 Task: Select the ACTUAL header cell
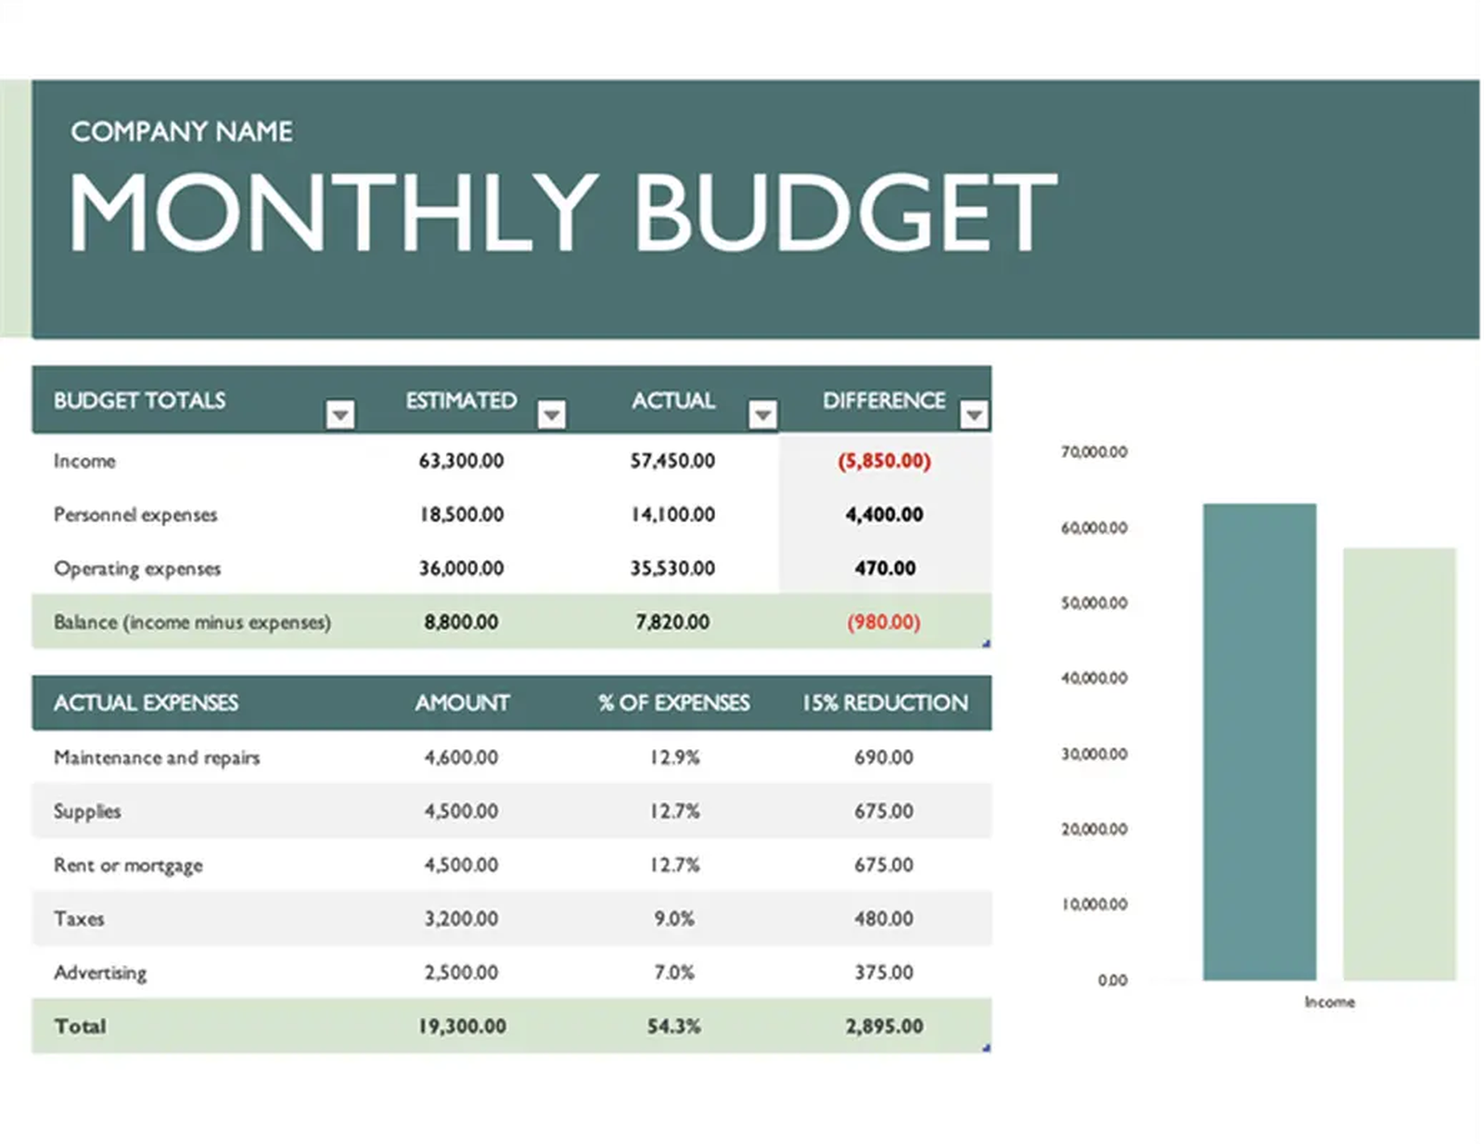pyautogui.click(x=673, y=400)
